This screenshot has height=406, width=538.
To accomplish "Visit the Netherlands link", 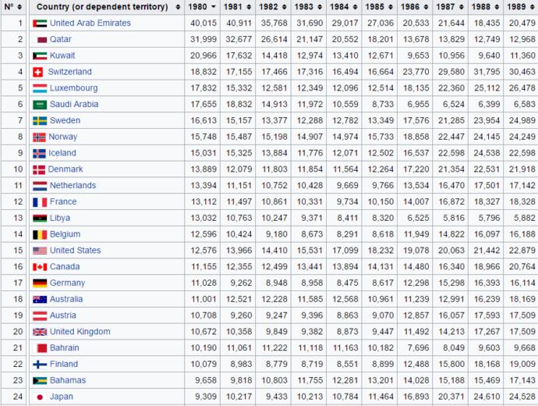I will point(73,186).
